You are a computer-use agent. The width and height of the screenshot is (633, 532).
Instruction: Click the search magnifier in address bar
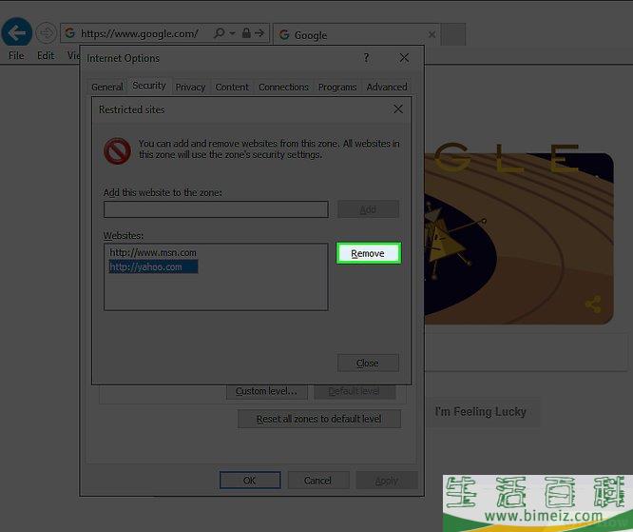tap(220, 32)
